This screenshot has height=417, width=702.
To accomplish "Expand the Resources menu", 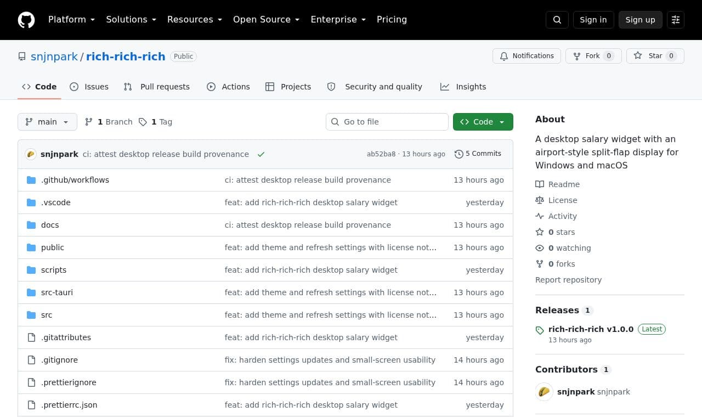I will click(x=195, y=20).
